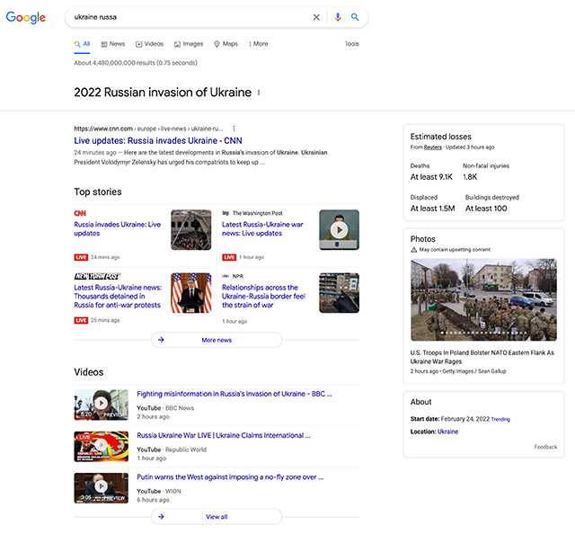Switch to the Maps tab

click(x=226, y=44)
